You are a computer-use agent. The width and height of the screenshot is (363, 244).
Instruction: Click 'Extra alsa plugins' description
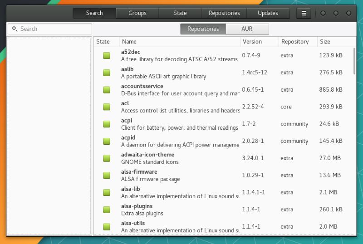coord(142,213)
